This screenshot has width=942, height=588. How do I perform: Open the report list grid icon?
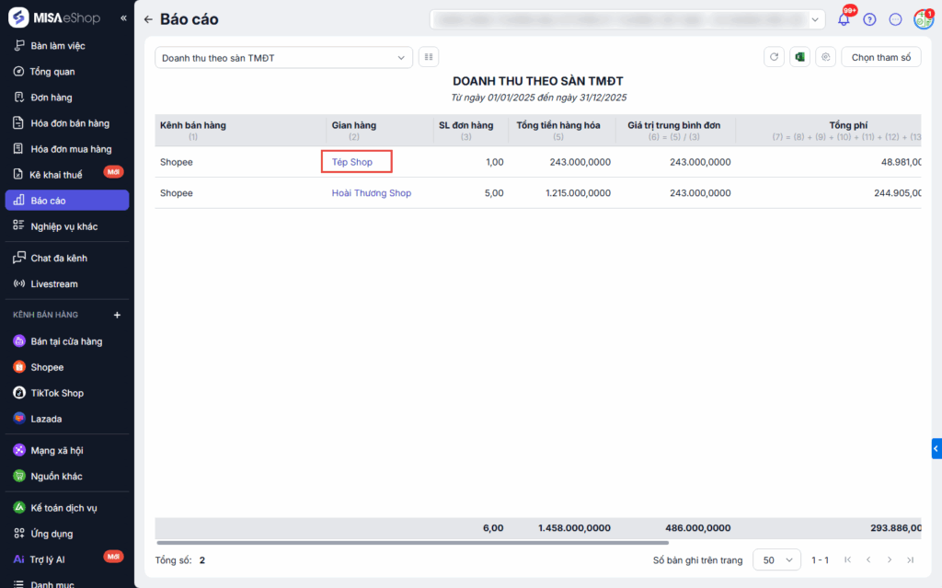click(429, 57)
